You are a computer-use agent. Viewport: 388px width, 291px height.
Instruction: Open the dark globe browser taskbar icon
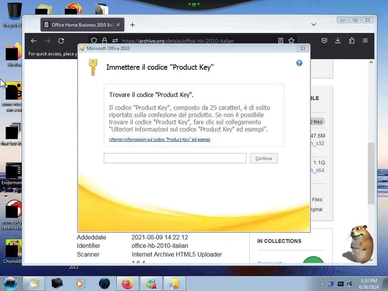[x=104, y=283]
